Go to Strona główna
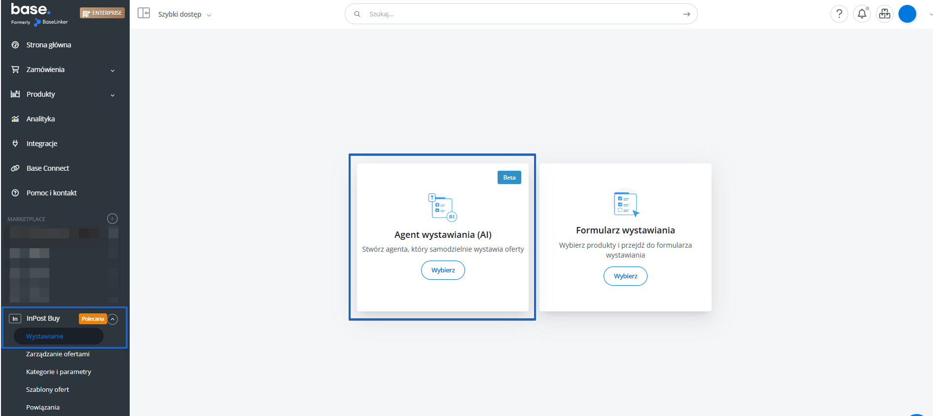 (48, 45)
